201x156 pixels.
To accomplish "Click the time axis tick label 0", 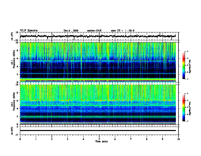I will 20,139.
